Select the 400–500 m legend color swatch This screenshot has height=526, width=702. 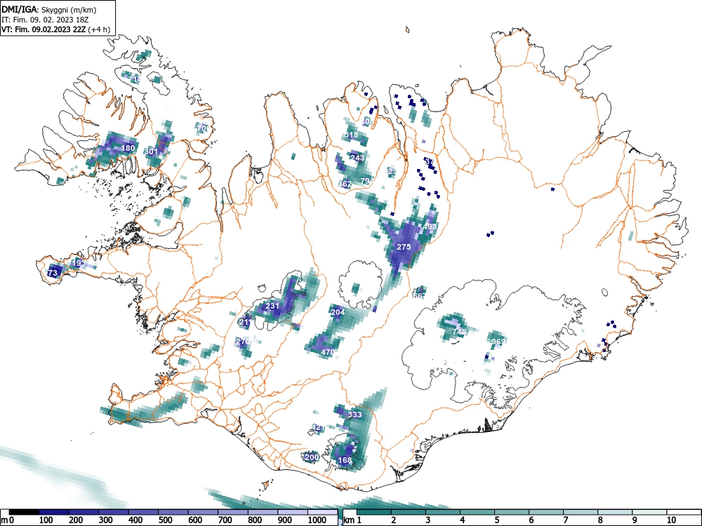(x=144, y=512)
